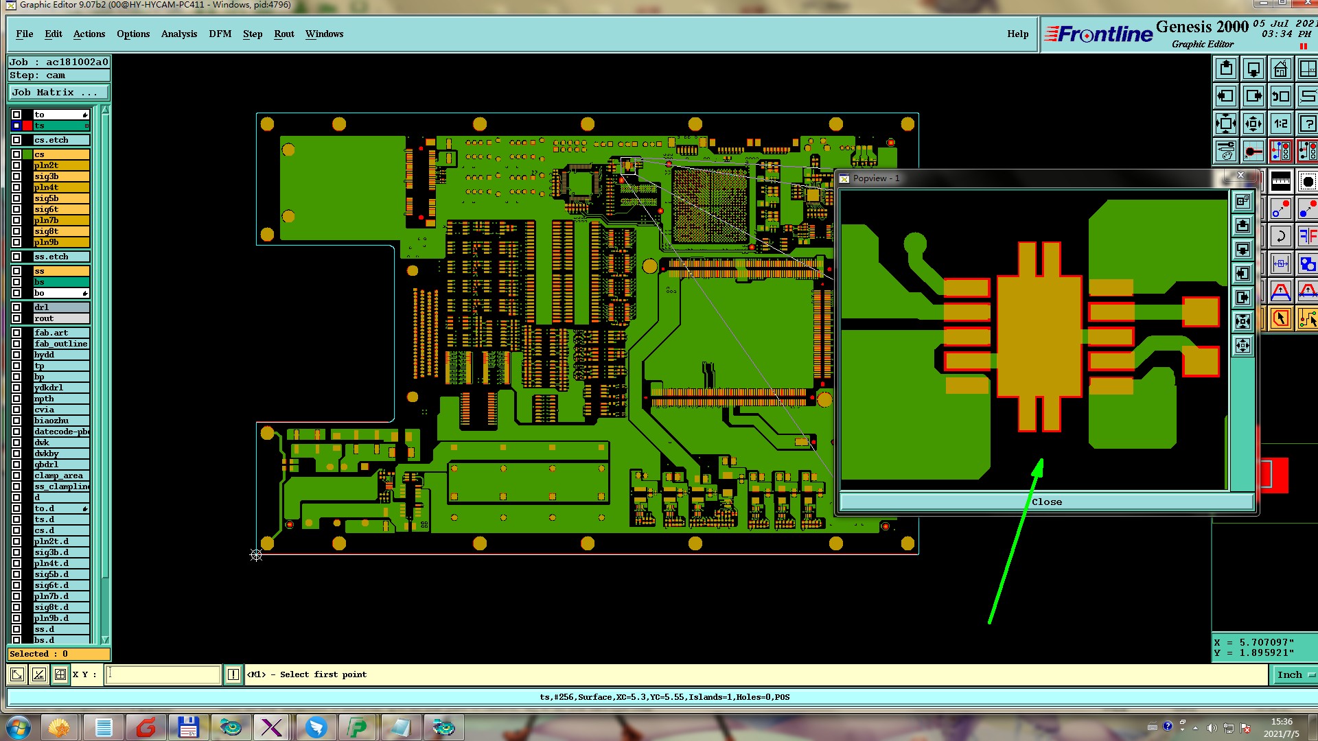Click the undo previous view icon

(x=1280, y=96)
